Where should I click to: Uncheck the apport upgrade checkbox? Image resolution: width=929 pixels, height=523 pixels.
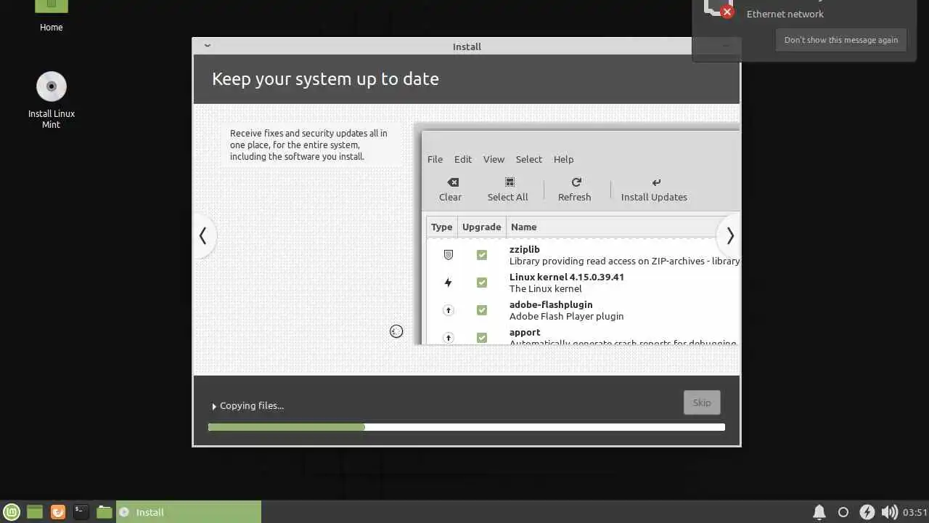[x=482, y=338]
